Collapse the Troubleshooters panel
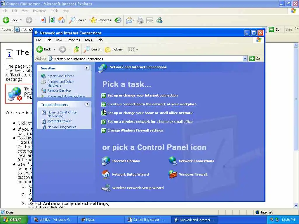 pos(87,104)
